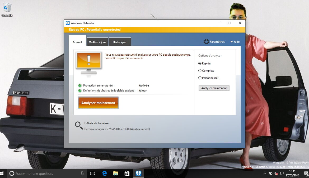
Task: Switch to the Mettre à jour tab
Action: (97, 42)
